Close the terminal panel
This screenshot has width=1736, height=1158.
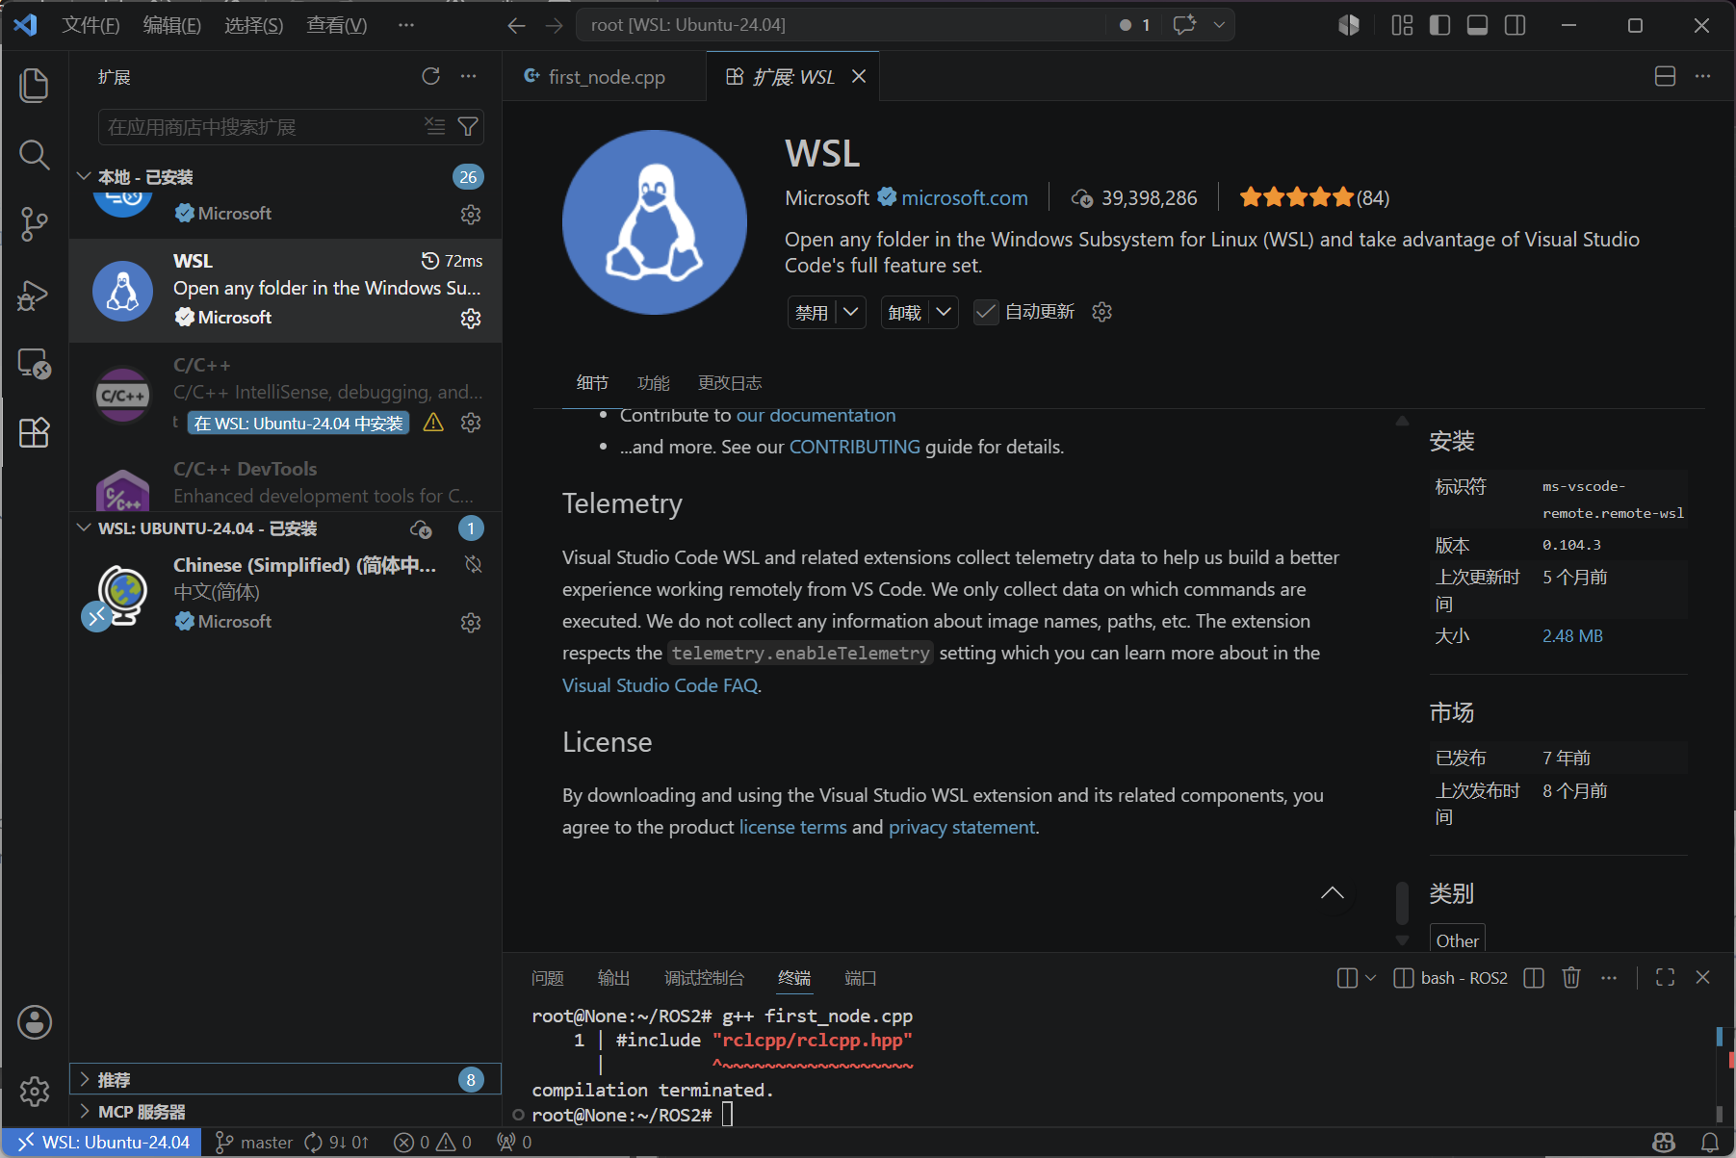pyautogui.click(x=1702, y=978)
